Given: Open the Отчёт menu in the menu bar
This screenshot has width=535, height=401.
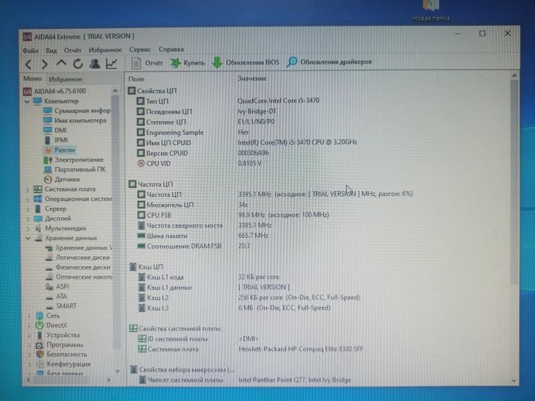Looking at the screenshot, I should click(x=73, y=50).
